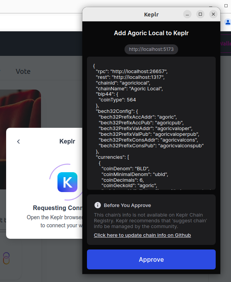Click the http://localhost:5173 origin chip
This screenshot has width=231, height=282.
[x=151, y=49]
